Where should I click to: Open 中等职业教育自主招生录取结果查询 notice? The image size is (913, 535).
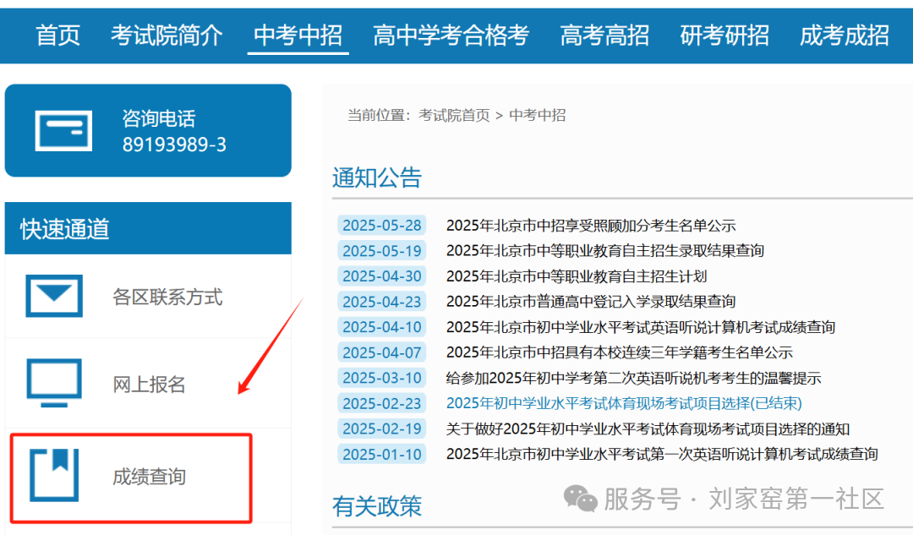605,251
